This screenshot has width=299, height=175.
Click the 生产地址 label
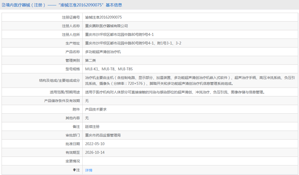point(73,43)
